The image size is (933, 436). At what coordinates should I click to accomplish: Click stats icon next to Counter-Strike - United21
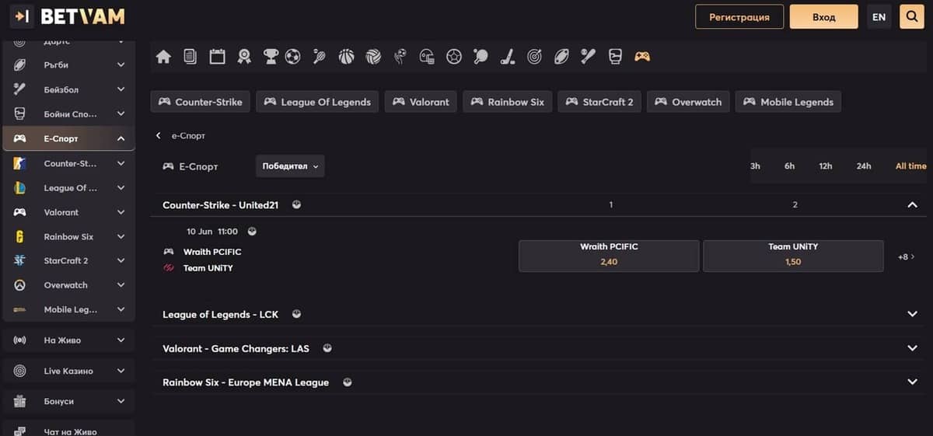tap(296, 204)
